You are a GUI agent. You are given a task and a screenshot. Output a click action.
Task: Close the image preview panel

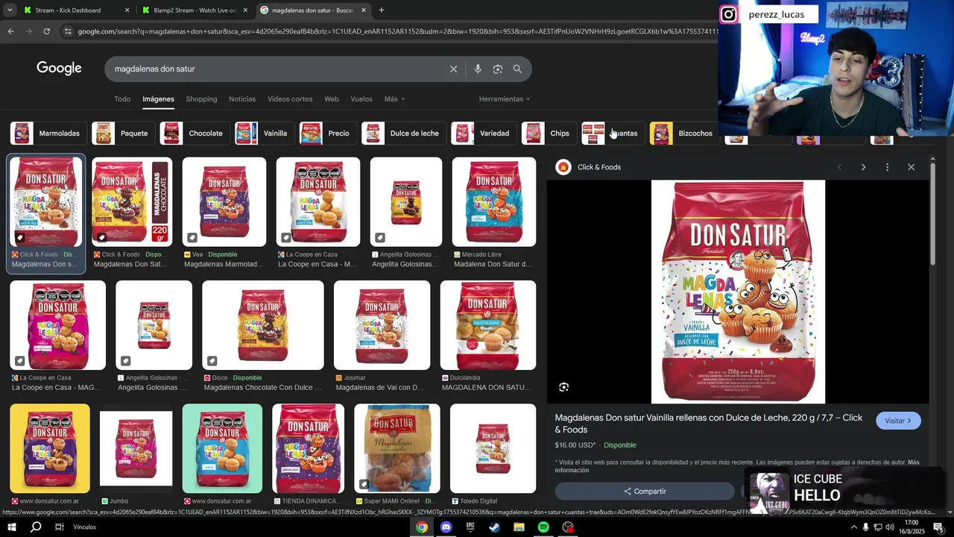point(911,167)
